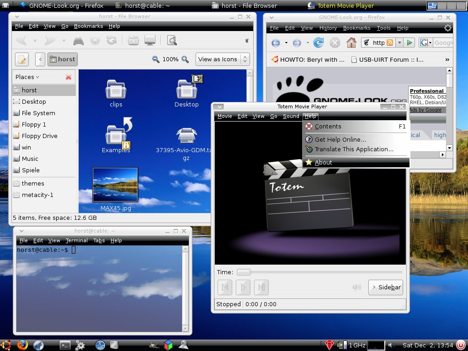The height and width of the screenshot is (351, 468).
Task: Reload the page in Firefox
Action: [319, 43]
